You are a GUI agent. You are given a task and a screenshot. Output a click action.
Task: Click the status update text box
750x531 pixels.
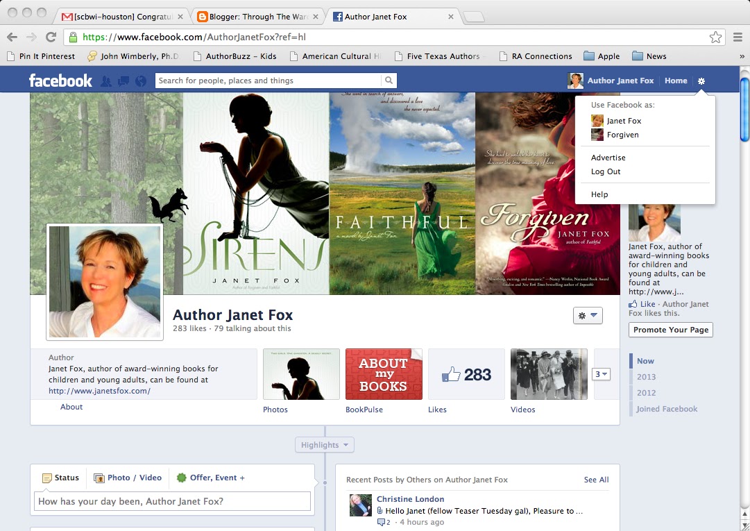[x=172, y=501]
